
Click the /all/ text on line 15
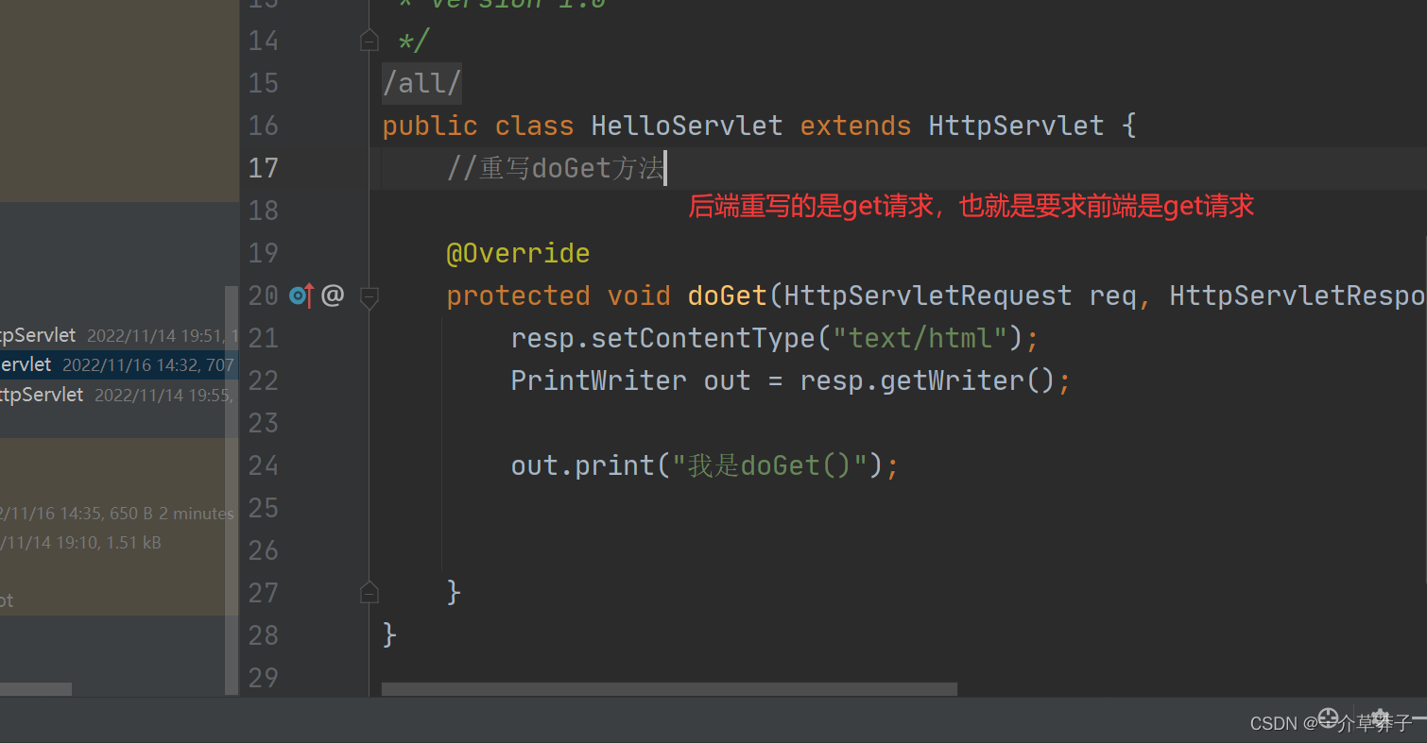(x=421, y=83)
